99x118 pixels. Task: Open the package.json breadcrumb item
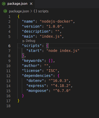click(19, 11)
